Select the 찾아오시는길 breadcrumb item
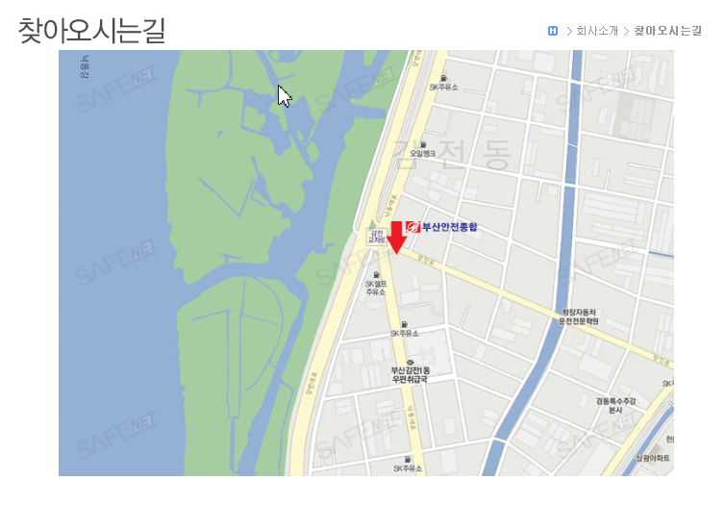Viewport: 725px width, 505px height. pos(667,31)
